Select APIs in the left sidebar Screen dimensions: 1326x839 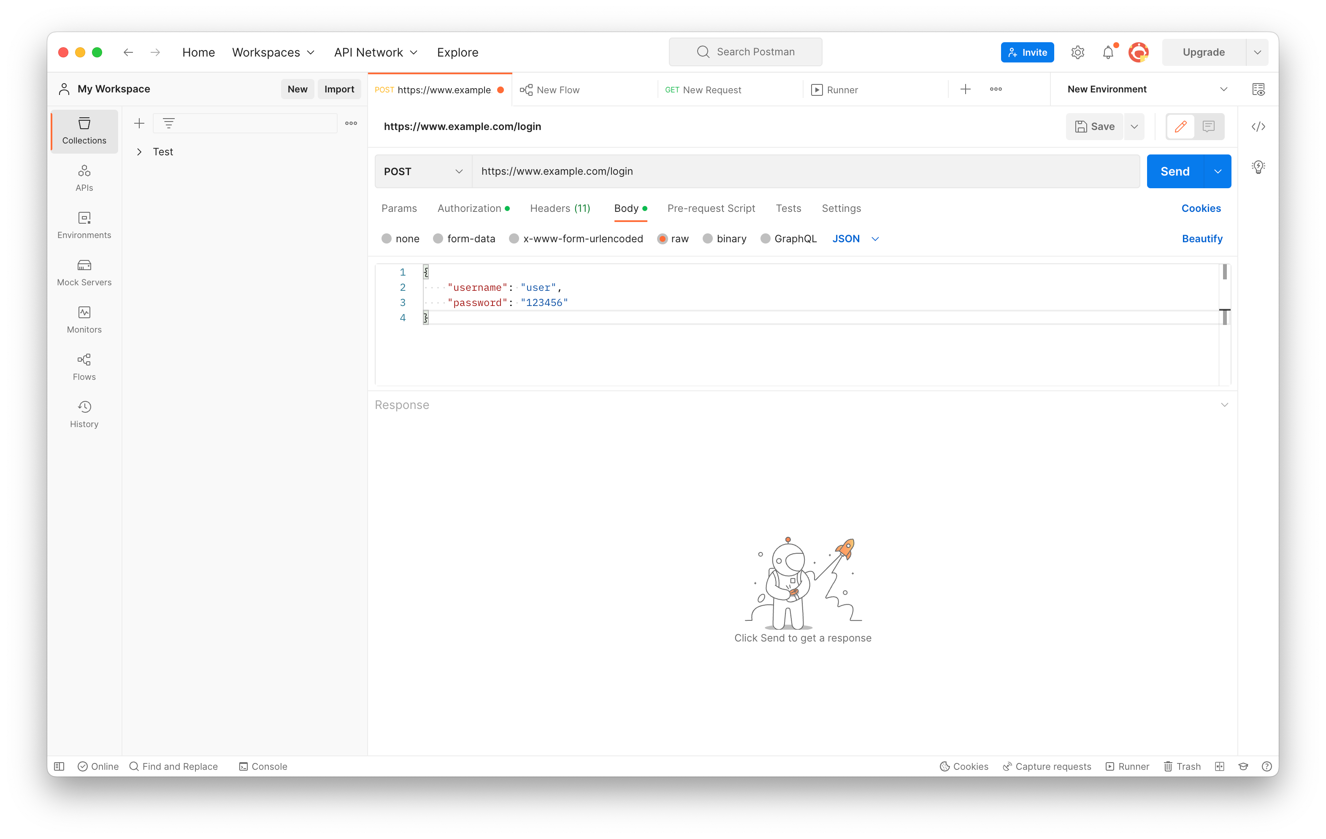point(84,177)
